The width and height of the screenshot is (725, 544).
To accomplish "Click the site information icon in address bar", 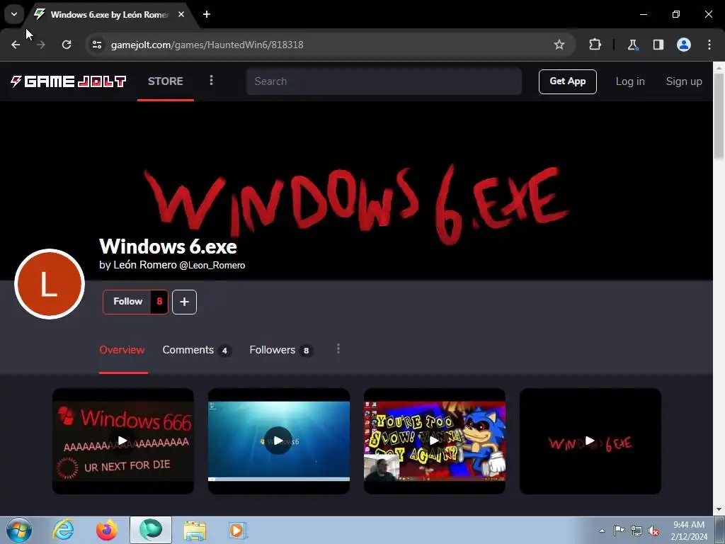I will (96, 45).
